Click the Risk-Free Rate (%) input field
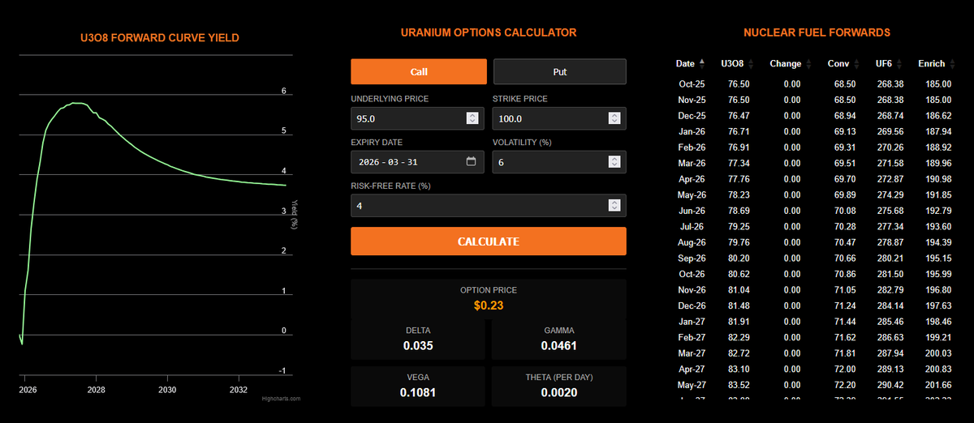Viewport: 974px width, 423px height. 489,205
